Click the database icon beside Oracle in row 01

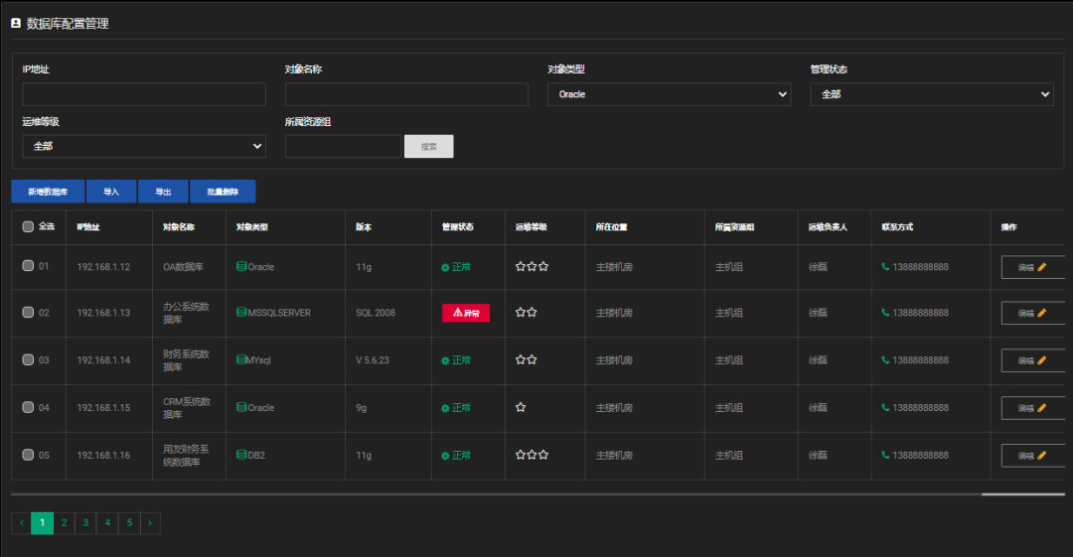click(x=241, y=266)
